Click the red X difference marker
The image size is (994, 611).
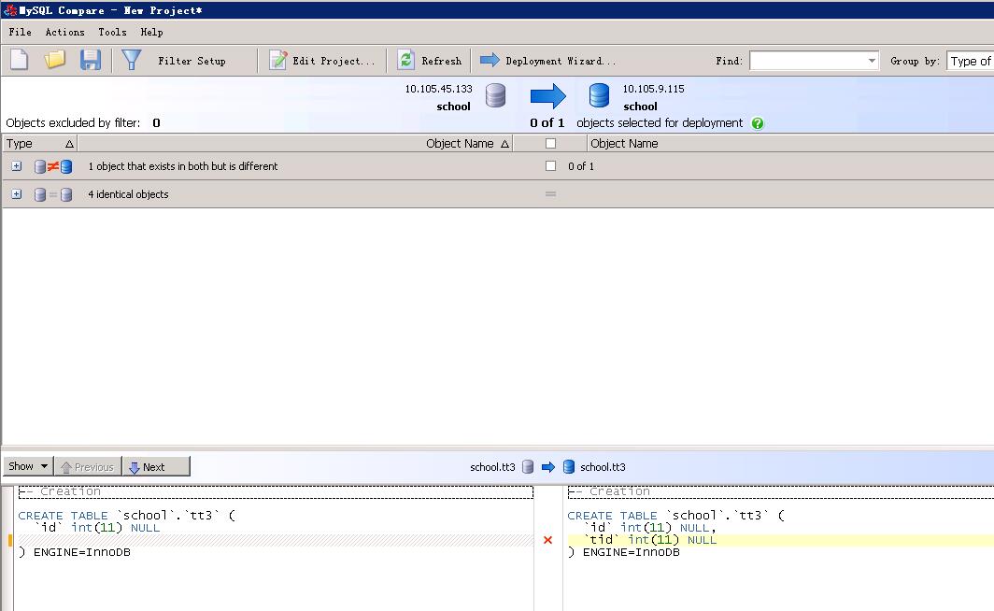pyautogui.click(x=547, y=540)
